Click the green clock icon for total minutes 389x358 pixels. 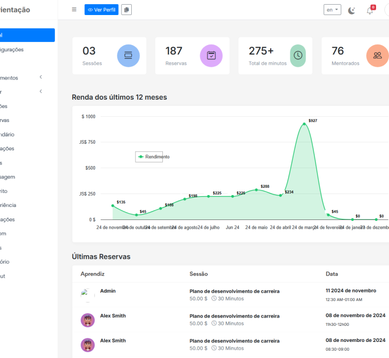click(298, 56)
